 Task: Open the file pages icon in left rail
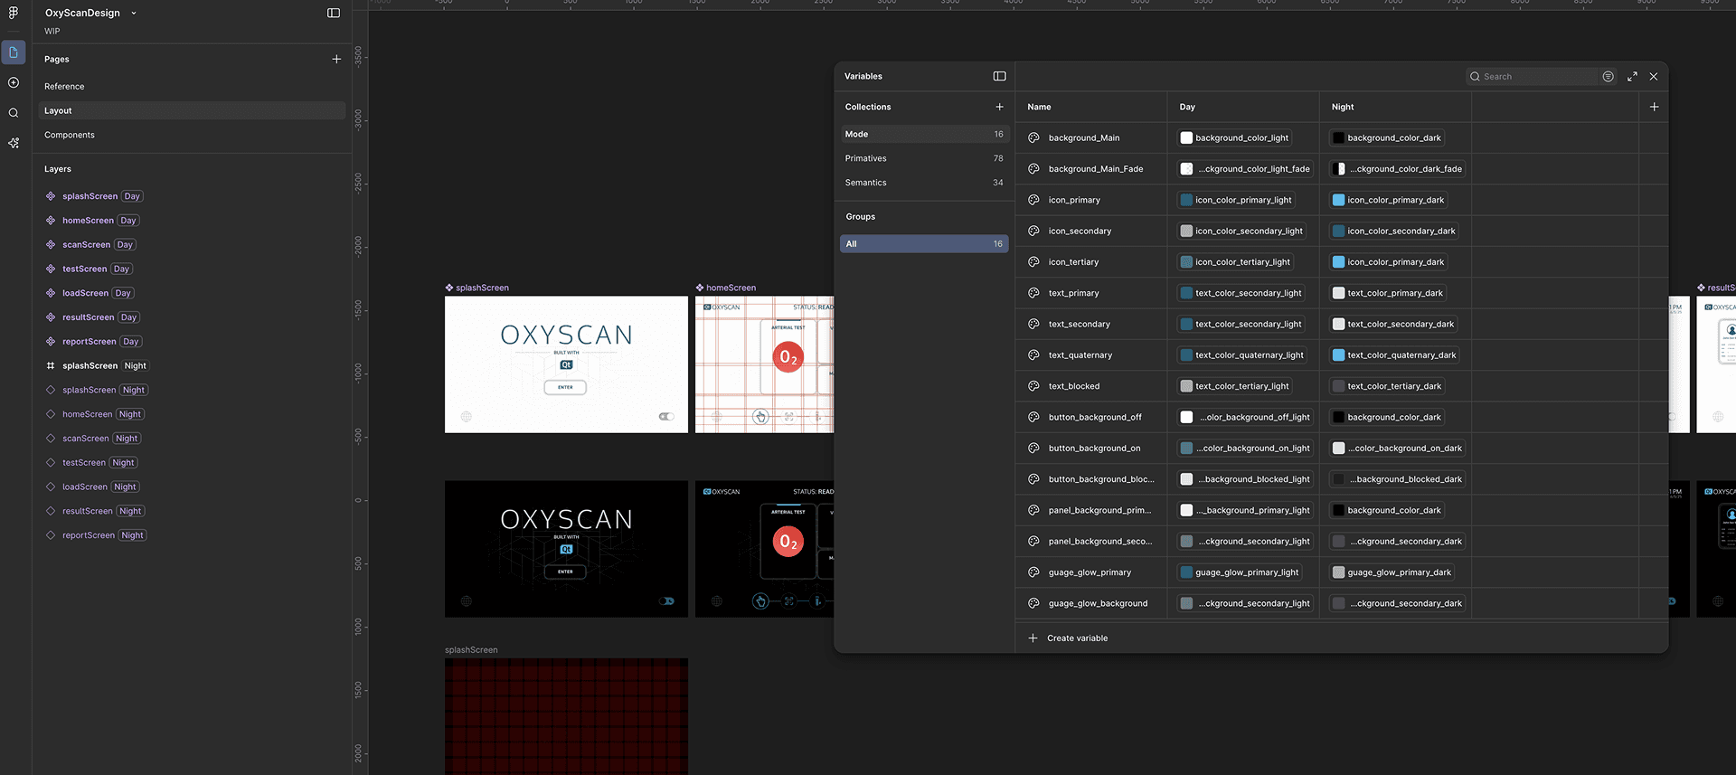pyautogui.click(x=14, y=52)
